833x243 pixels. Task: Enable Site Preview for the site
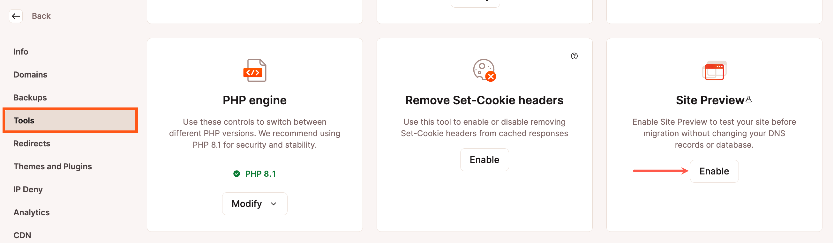click(714, 171)
